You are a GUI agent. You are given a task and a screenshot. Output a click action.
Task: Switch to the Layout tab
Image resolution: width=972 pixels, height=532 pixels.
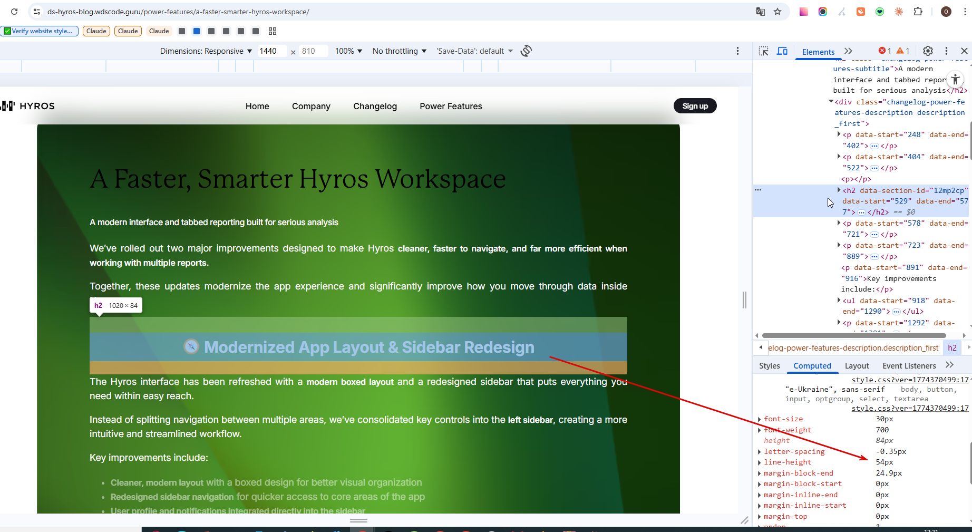(857, 366)
